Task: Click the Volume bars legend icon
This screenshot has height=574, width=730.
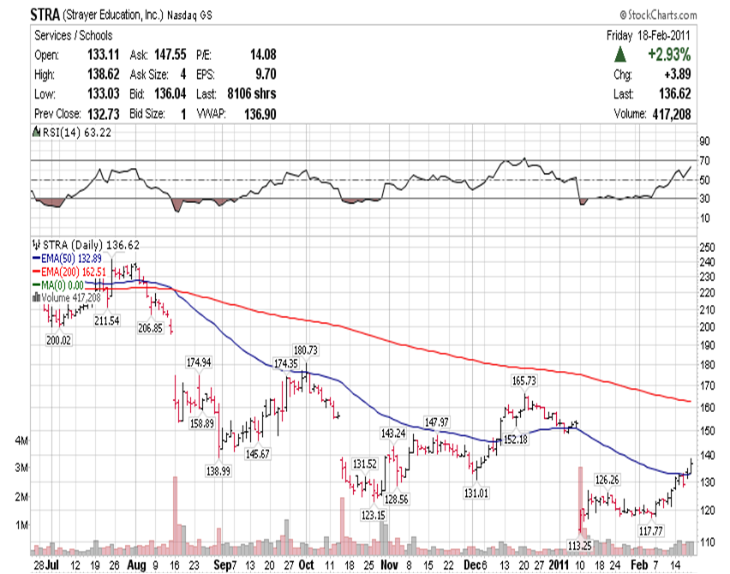Action: (x=36, y=297)
